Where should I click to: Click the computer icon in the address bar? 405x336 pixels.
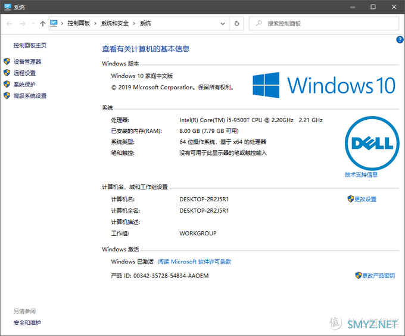pos(54,23)
